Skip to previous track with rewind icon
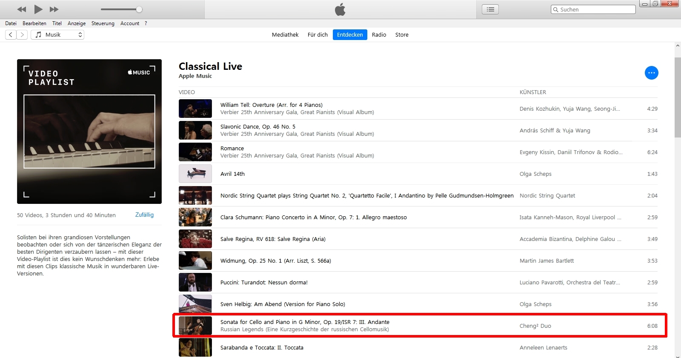Image resolution: width=681 pixels, height=358 pixels. pos(22,9)
